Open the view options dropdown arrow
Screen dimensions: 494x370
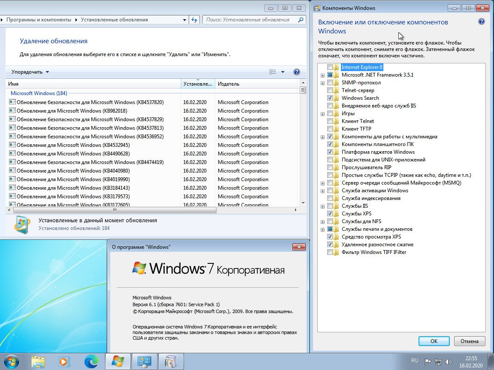pos(283,72)
